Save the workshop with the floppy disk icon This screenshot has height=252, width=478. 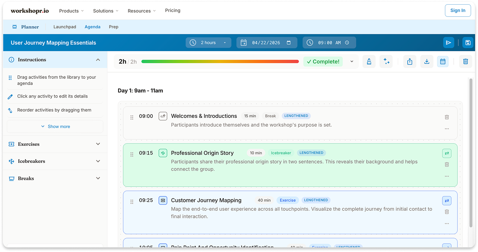[x=468, y=42]
